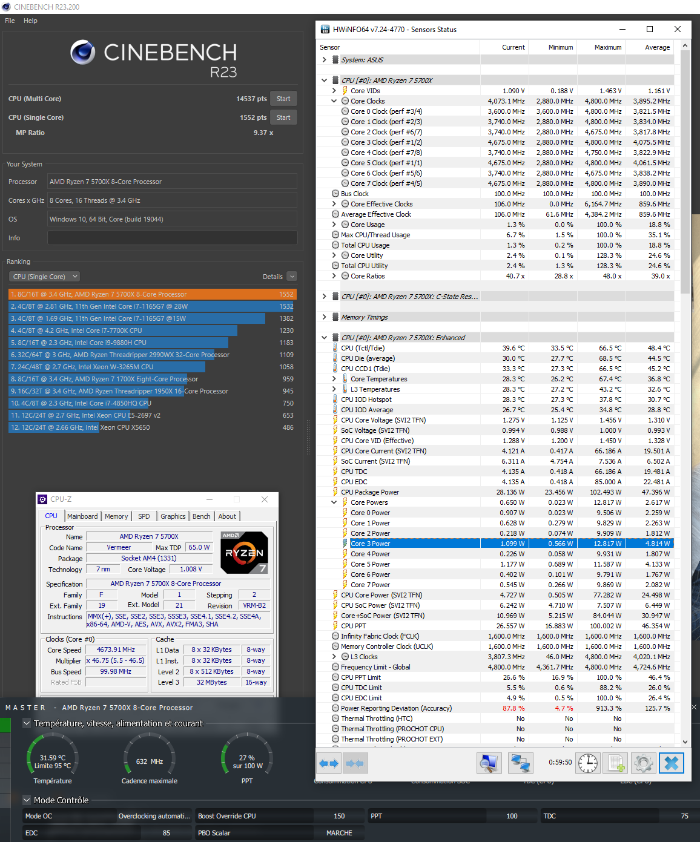Image resolution: width=700 pixels, height=842 pixels.
Task: Click icon beside Power Reporting Deviation
Action: pos(335,708)
